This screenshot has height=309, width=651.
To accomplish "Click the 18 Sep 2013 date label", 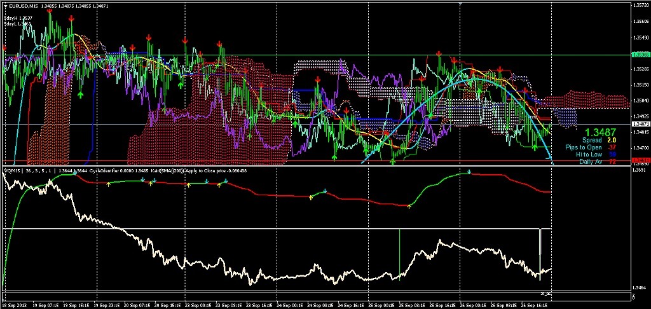I will (14, 305).
